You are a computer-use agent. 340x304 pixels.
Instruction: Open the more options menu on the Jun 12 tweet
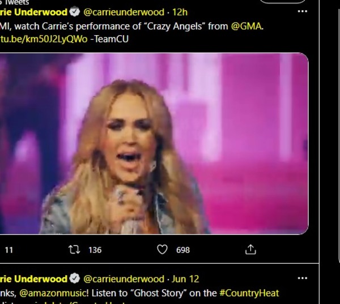(x=303, y=279)
